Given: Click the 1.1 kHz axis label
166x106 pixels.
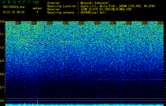Looking at the screenshot, I should [2, 34].
